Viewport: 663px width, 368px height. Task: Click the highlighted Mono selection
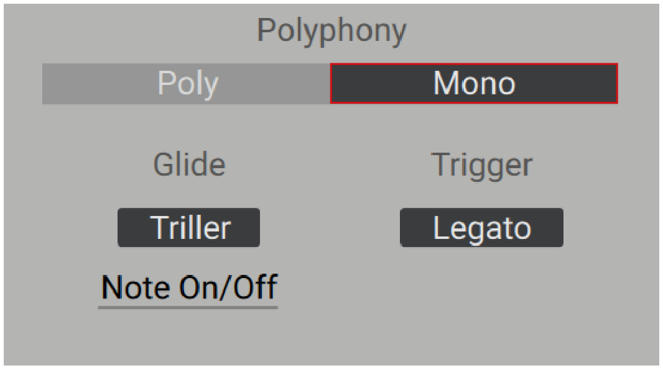(475, 84)
